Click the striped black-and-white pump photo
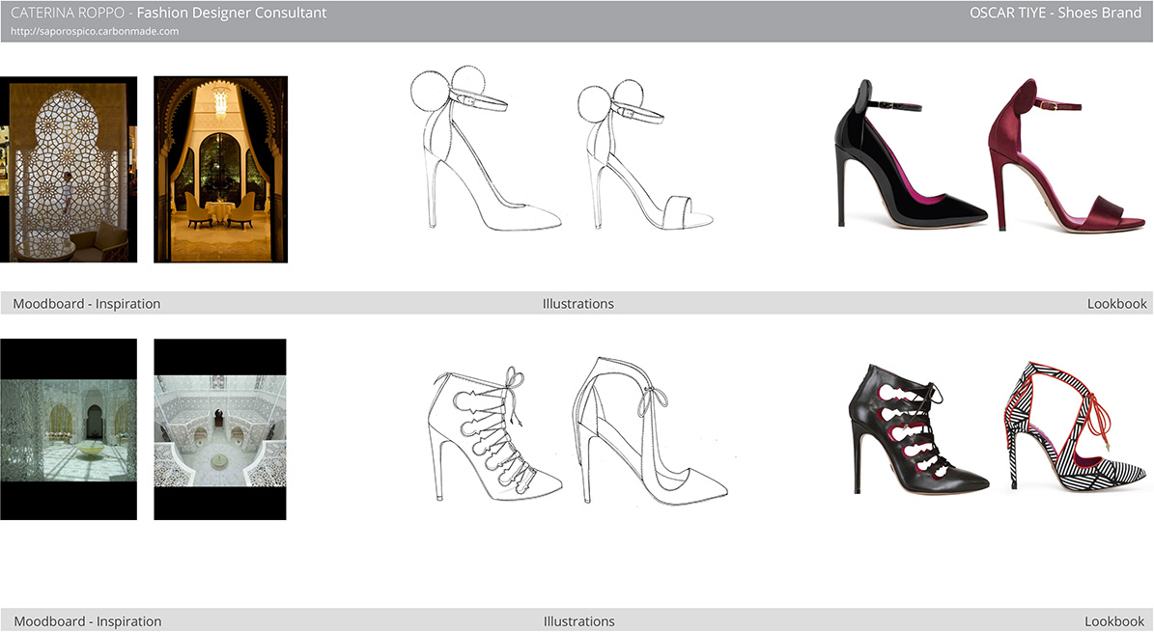The width and height of the screenshot is (1154, 632). (x=1075, y=426)
